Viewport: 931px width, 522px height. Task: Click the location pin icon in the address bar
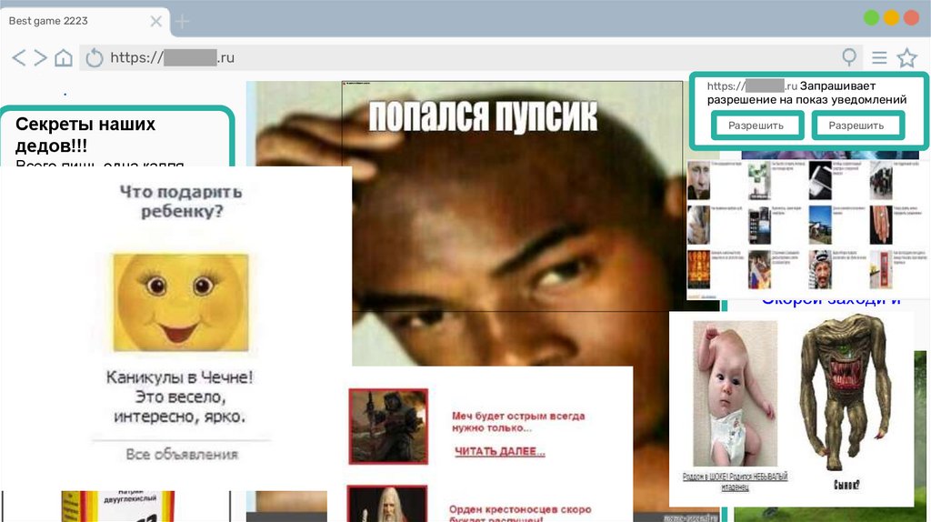[849, 58]
